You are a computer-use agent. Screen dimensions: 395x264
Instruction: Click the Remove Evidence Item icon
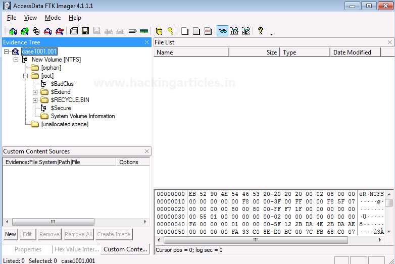[x=48, y=31]
